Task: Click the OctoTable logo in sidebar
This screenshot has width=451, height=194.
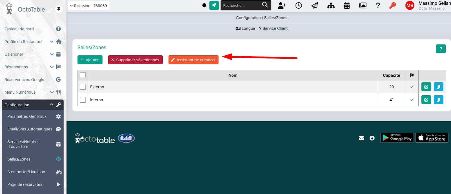Action: point(25,9)
